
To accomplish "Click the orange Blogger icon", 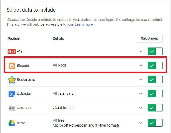I will coord(12,66).
